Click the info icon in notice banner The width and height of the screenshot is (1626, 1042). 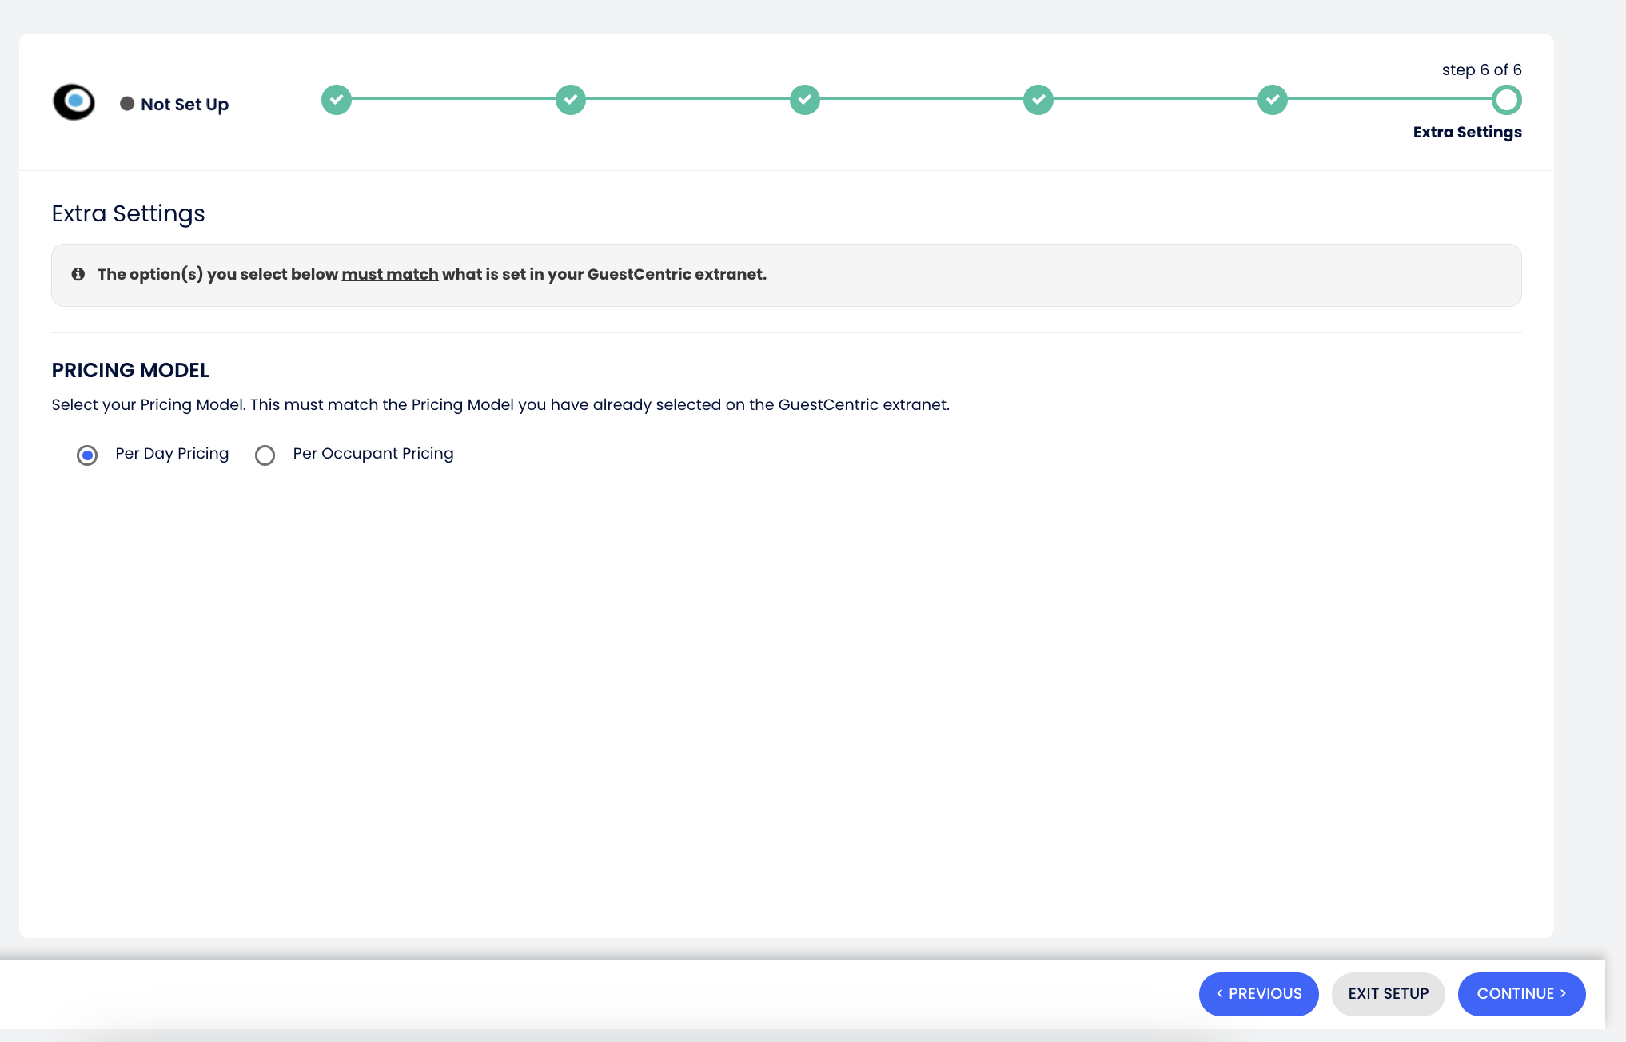point(78,274)
